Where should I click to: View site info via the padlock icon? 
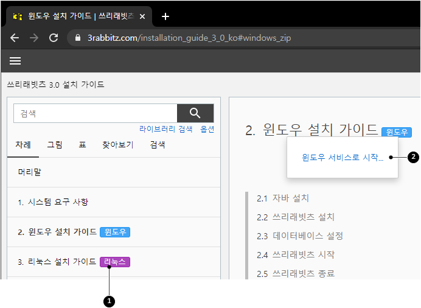tap(78, 38)
